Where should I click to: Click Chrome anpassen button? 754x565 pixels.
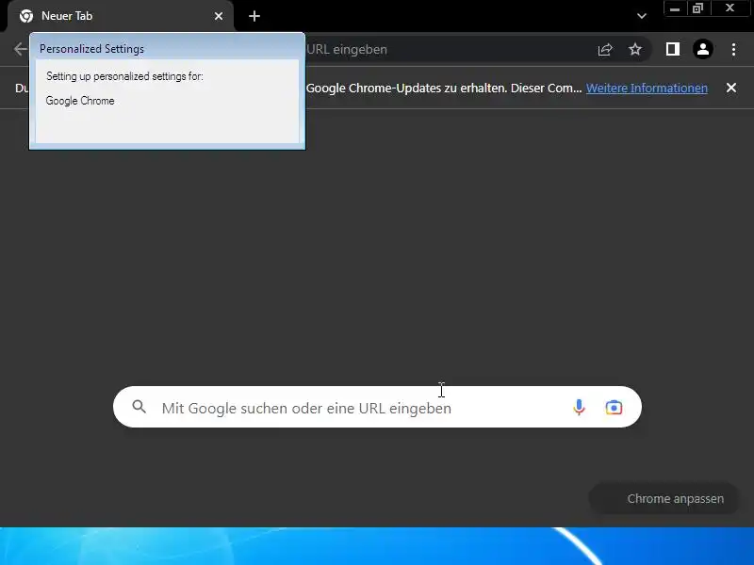(x=664, y=499)
